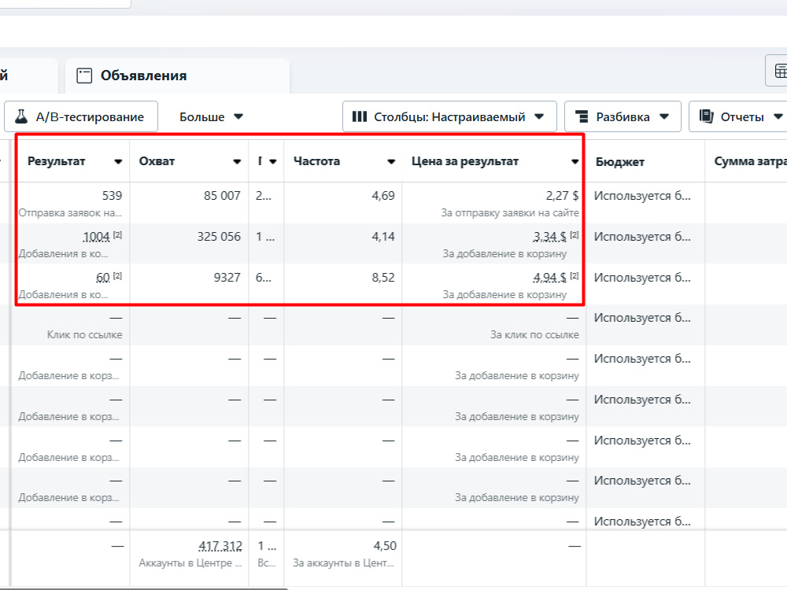Expand the Больше dropdown
Screen dimensions: 787x590
coord(211,117)
